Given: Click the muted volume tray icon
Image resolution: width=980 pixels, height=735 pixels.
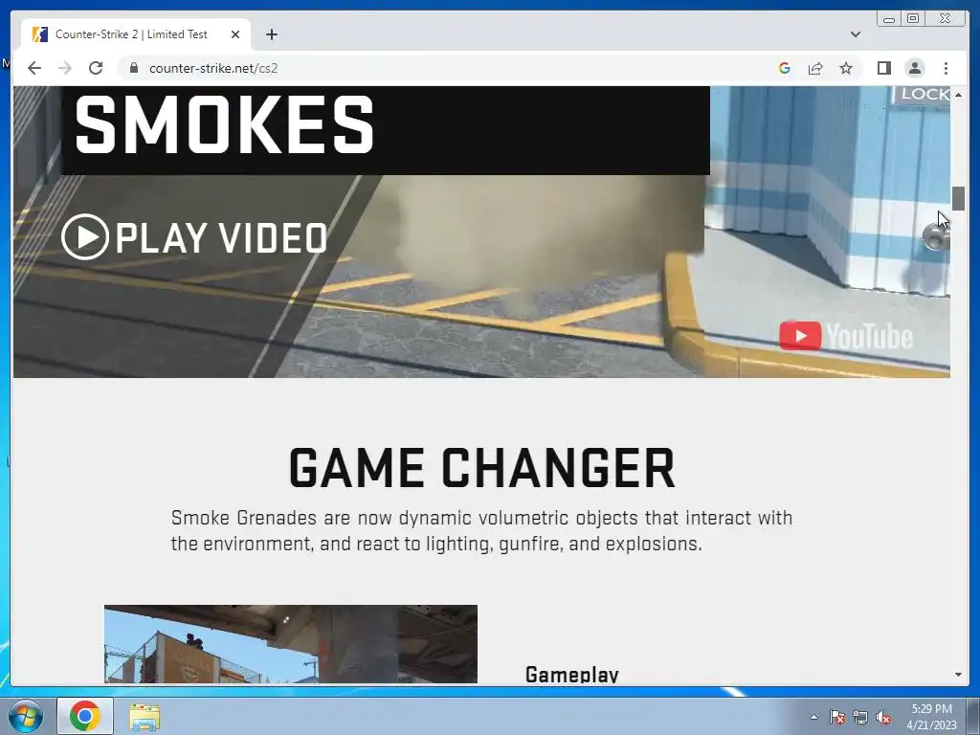Looking at the screenshot, I should point(883,717).
